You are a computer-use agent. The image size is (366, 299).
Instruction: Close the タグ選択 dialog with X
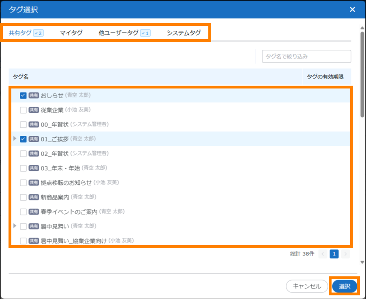352,9
